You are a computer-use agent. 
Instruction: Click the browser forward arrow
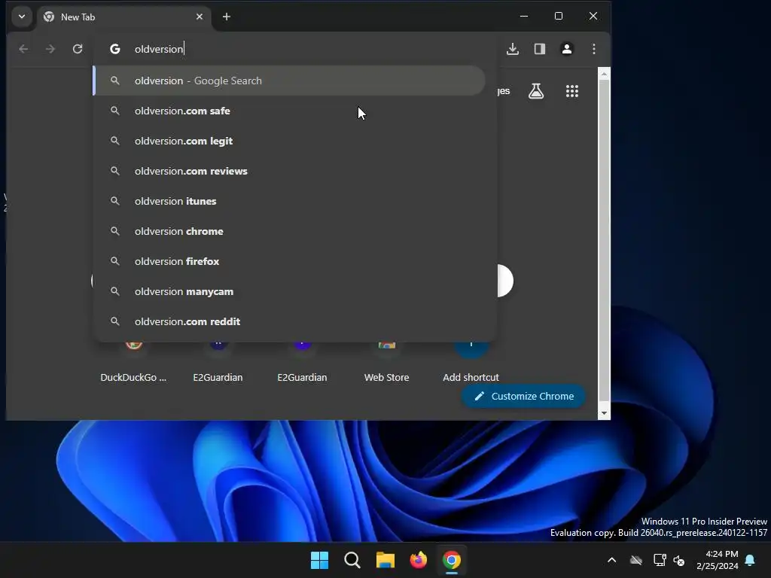[50, 49]
